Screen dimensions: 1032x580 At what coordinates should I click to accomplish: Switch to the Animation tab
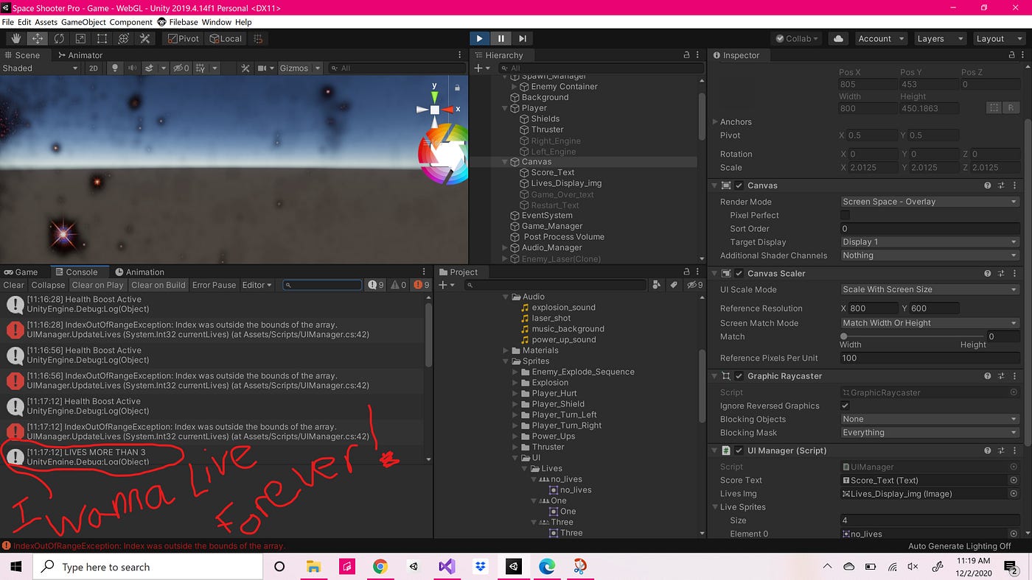pos(139,272)
